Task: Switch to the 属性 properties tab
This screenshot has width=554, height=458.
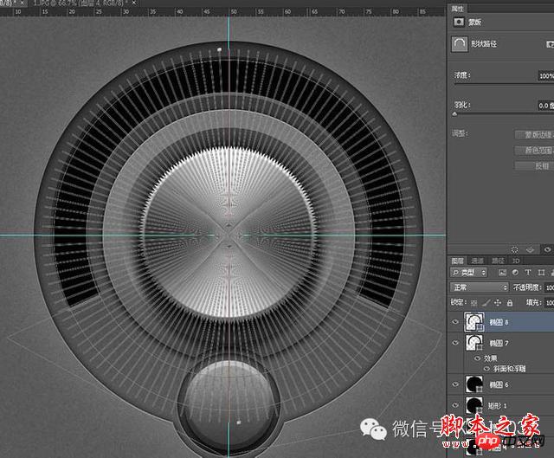Action: (458, 9)
